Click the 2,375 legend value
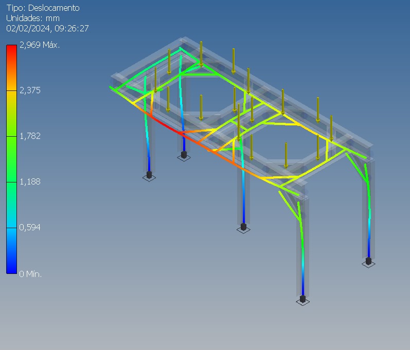The image size is (410, 350). tap(30, 90)
